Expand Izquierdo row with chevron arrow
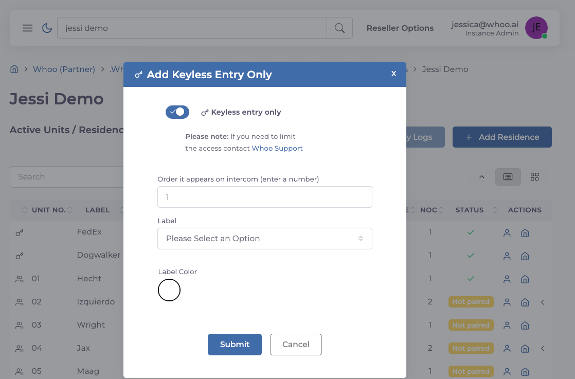The height and width of the screenshot is (379, 575). [x=543, y=302]
